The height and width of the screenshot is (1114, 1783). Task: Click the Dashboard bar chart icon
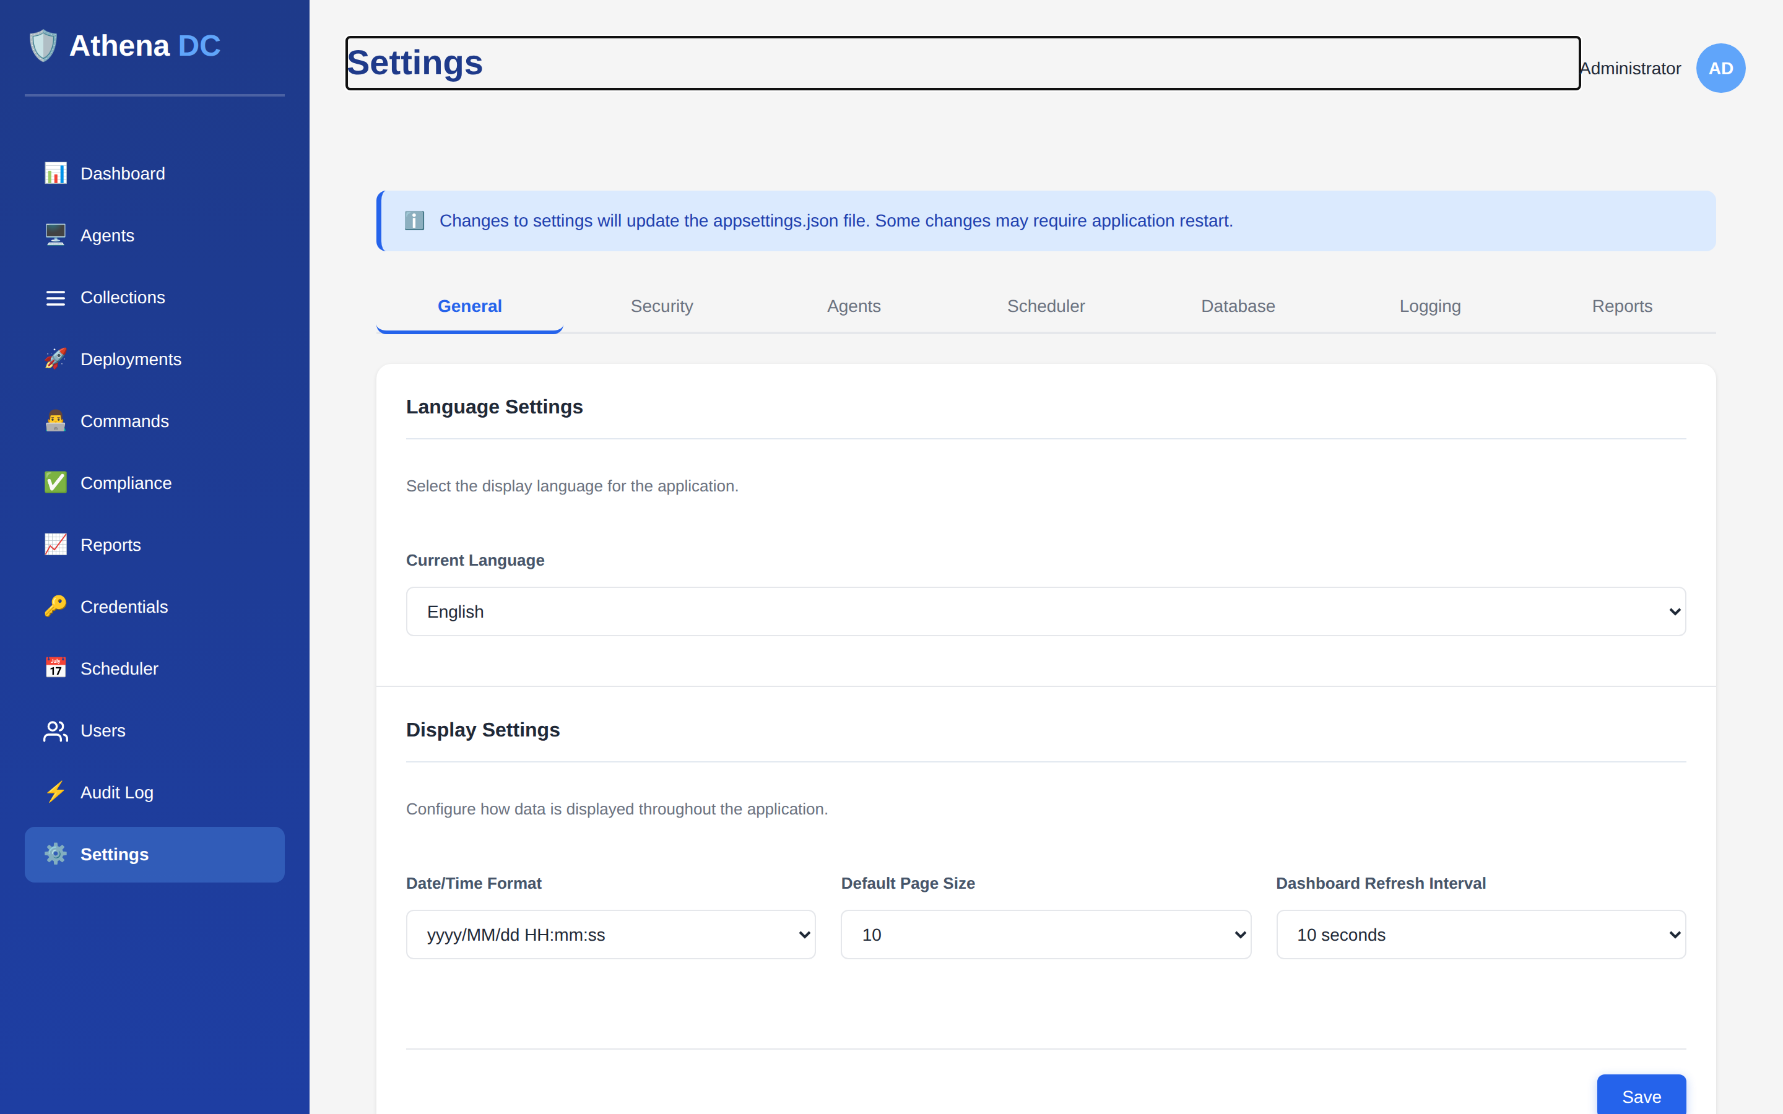click(x=55, y=173)
